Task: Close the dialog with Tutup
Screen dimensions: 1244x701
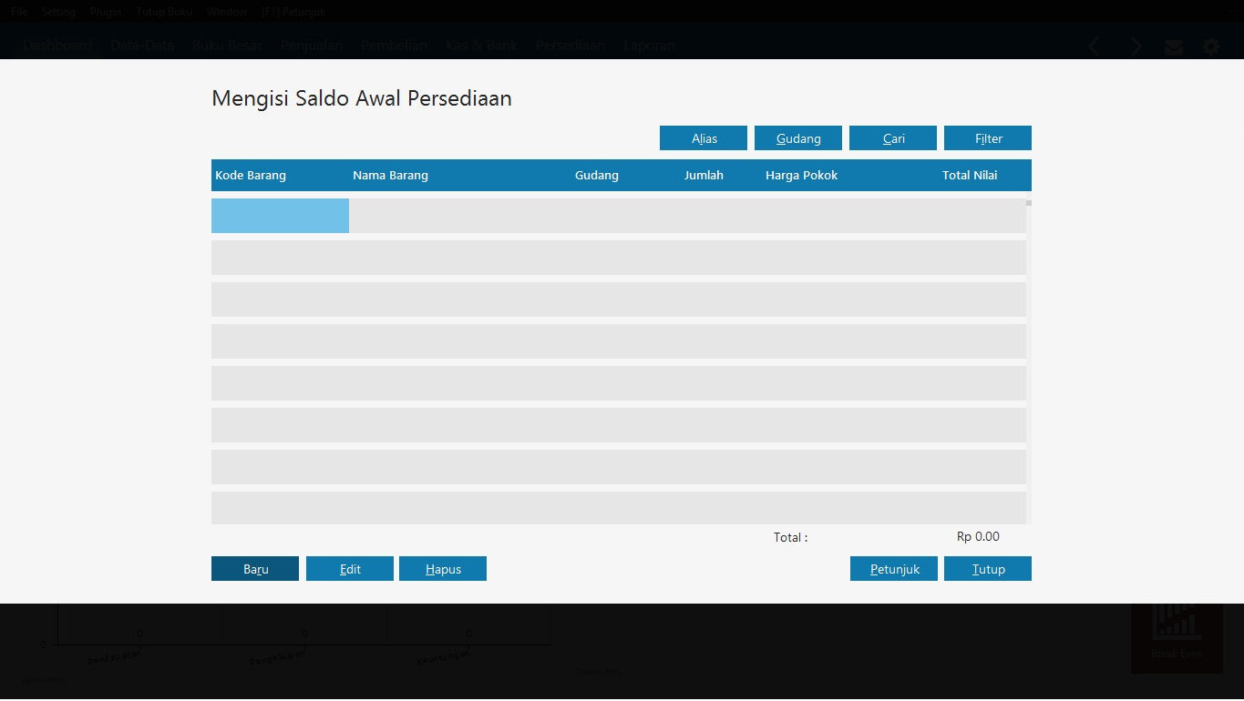Action: coord(988,569)
